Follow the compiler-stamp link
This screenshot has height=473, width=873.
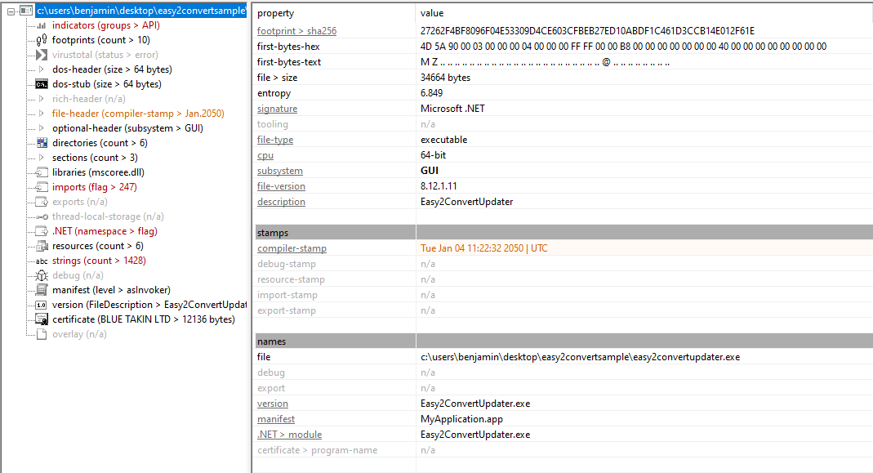tap(292, 248)
